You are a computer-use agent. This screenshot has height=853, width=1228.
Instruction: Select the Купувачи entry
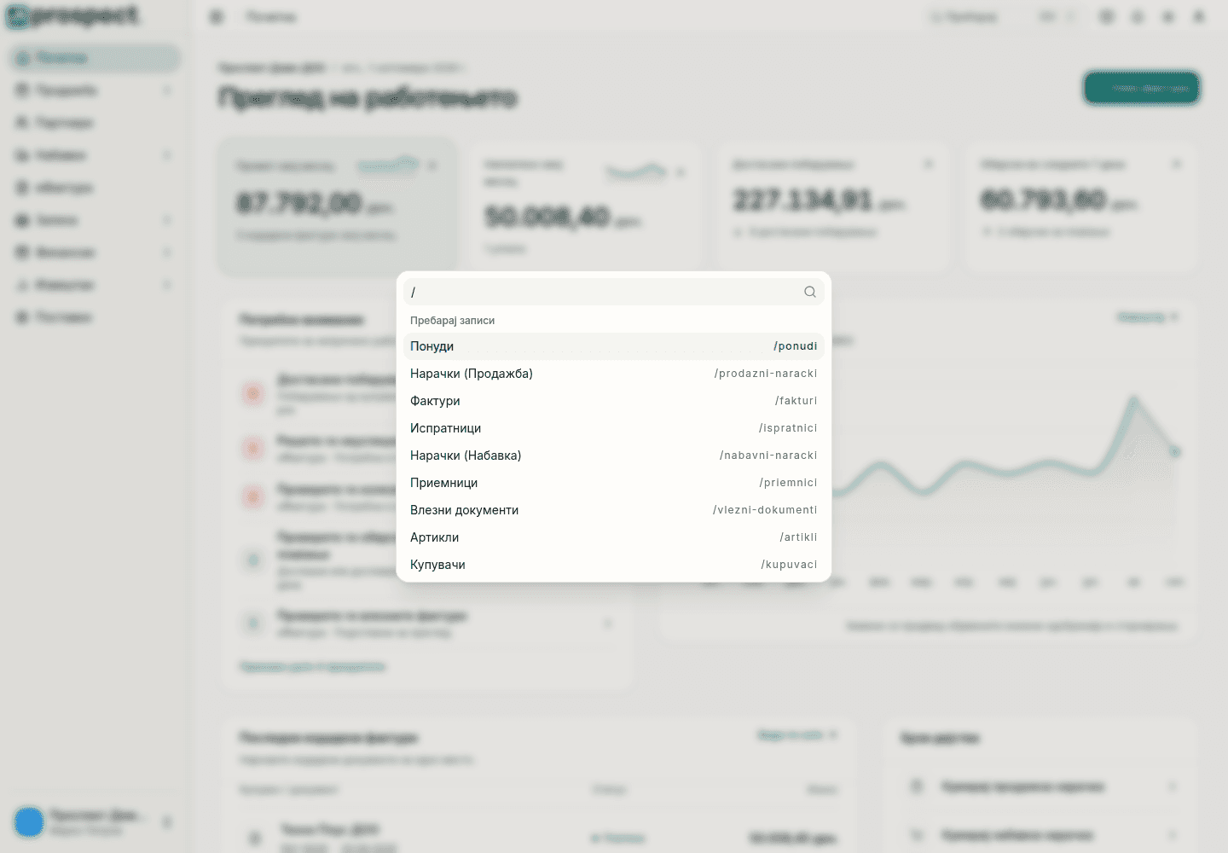pos(613,565)
